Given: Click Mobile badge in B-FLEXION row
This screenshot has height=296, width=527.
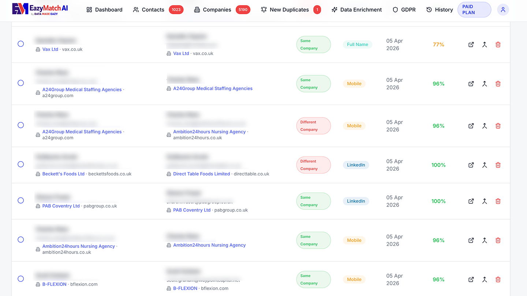Looking at the screenshot, I should tap(354, 280).
